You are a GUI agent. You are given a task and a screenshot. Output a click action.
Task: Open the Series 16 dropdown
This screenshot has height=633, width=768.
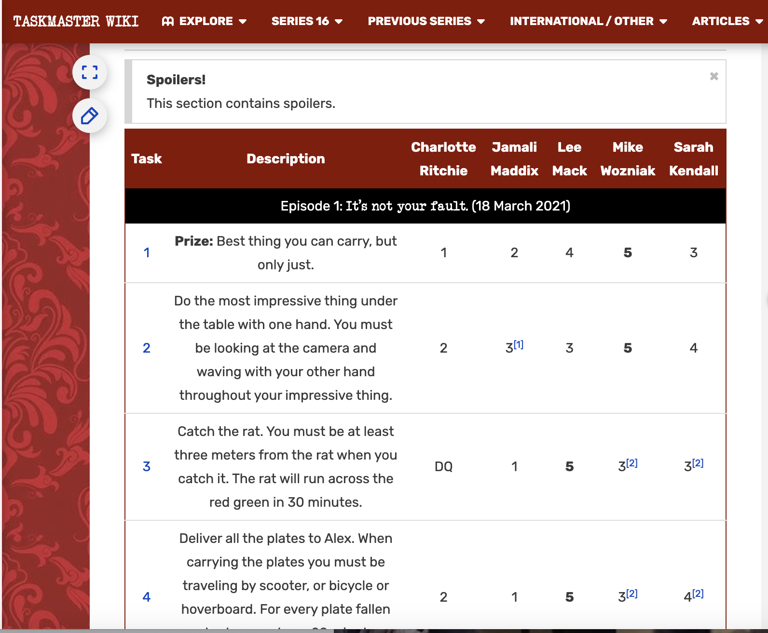click(307, 21)
